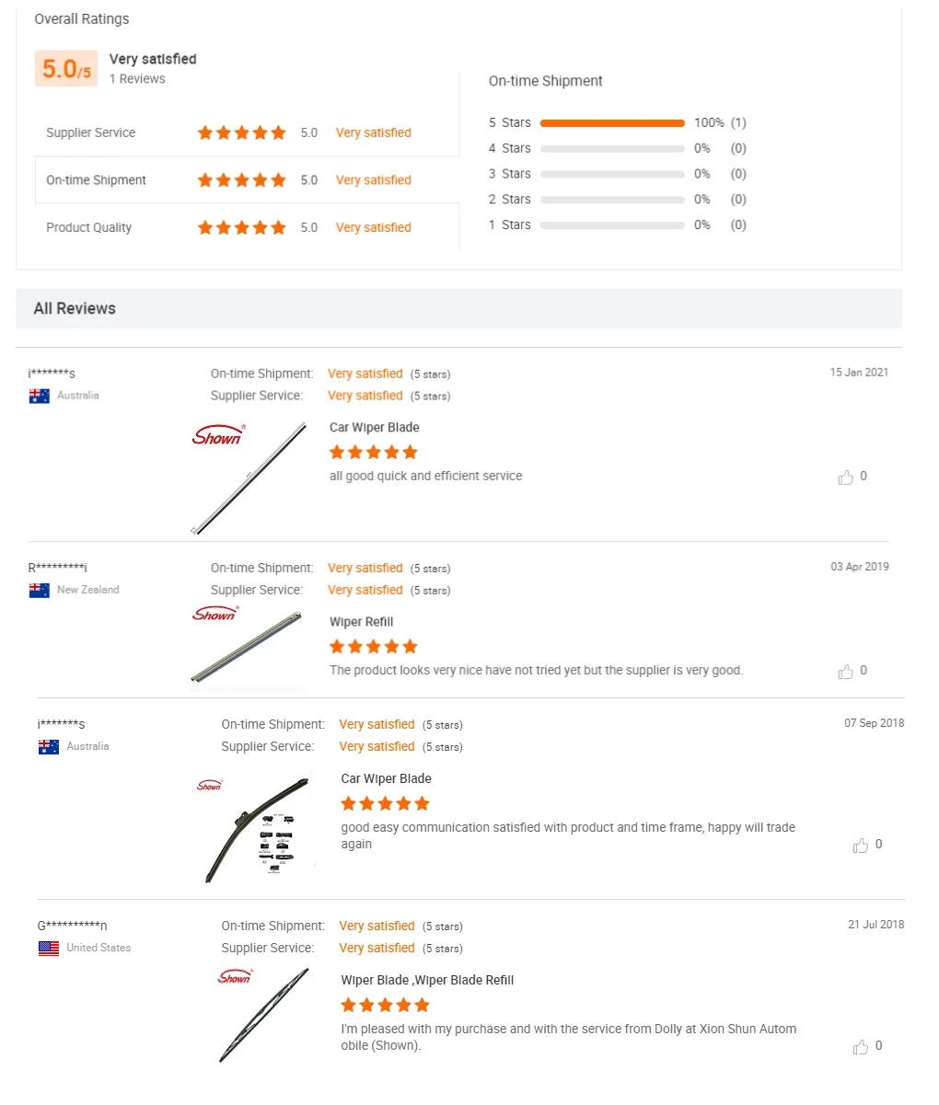Click reviewer name G**********n
This screenshot has width=939, height=1105.
tap(72, 926)
